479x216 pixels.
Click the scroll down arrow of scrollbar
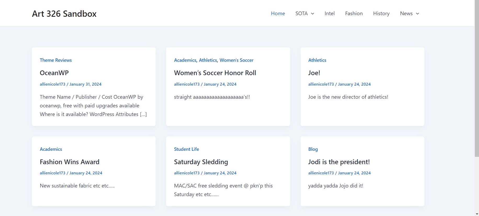click(x=477, y=214)
